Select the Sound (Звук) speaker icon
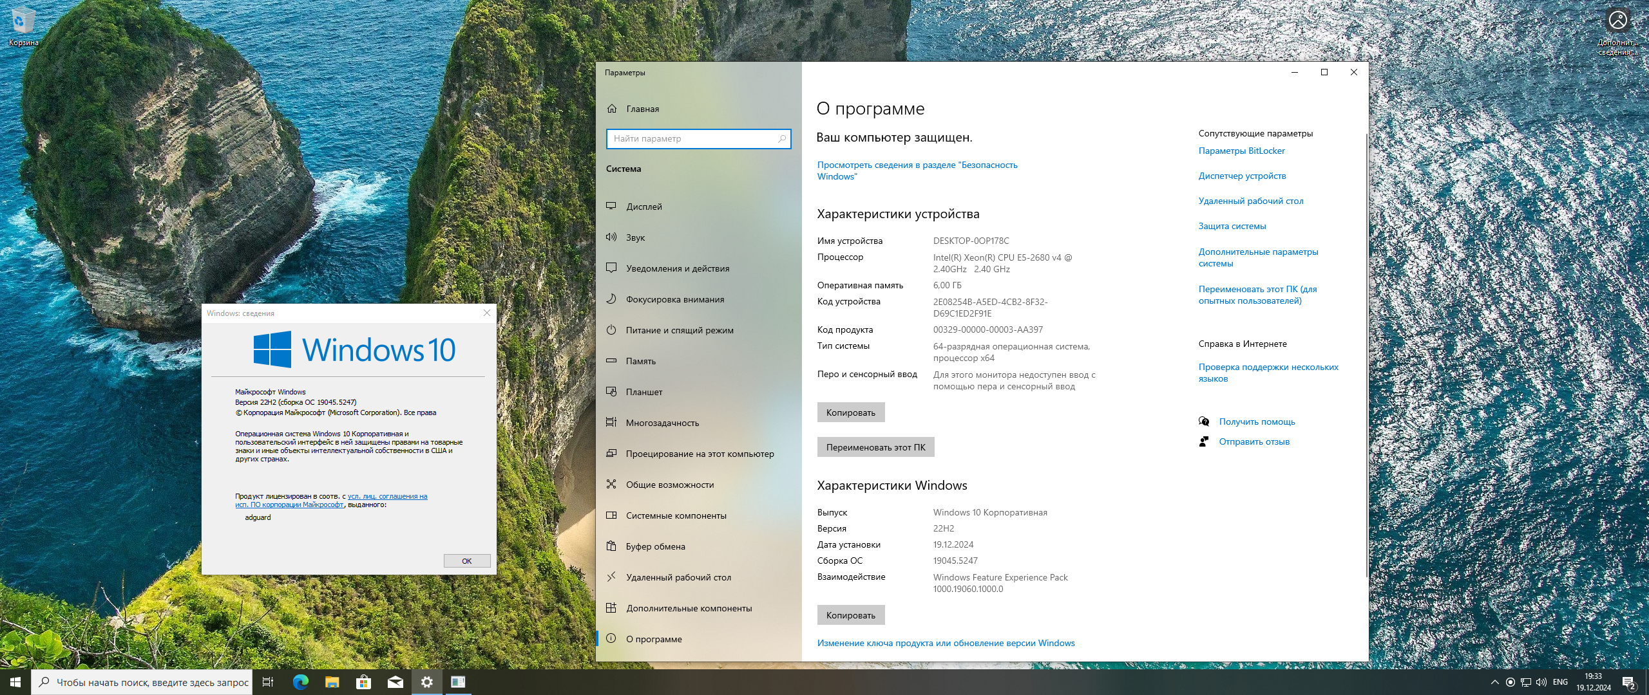Viewport: 1649px width, 695px height. (611, 237)
